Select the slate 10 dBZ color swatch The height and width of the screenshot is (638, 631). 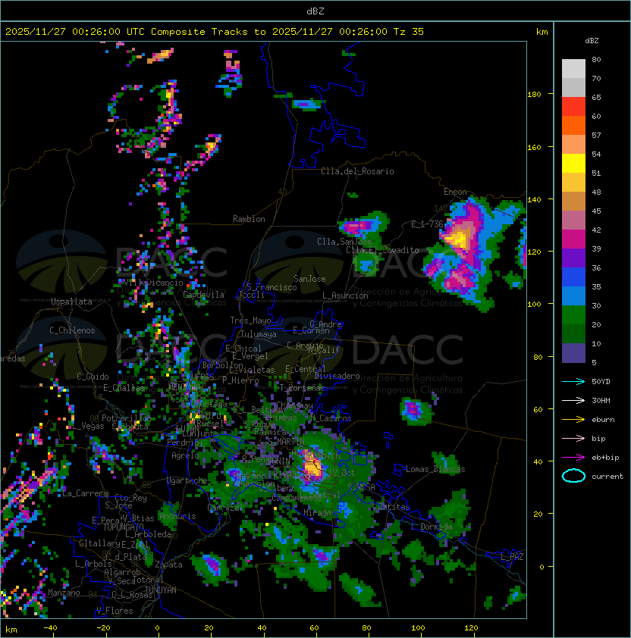pos(573,353)
